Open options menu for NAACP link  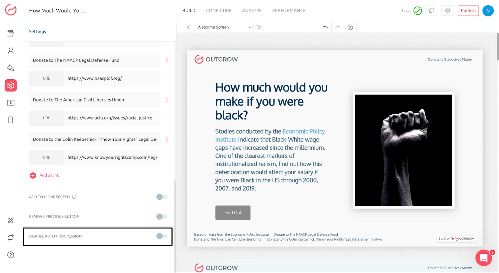(167, 60)
